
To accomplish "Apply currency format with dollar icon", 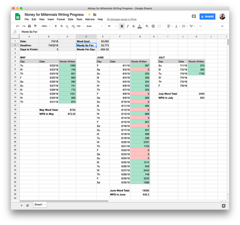I will pyautogui.click(x=56, y=26).
